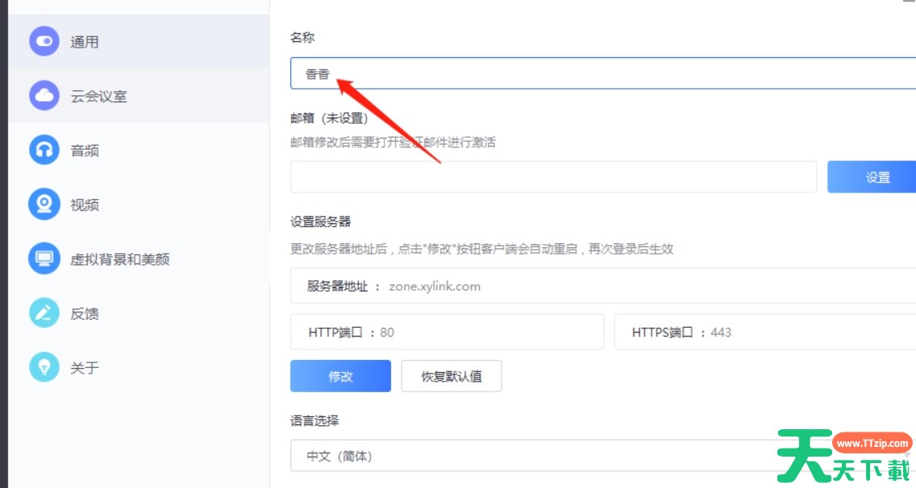Open the 音频 settings section
Screen dimensions: 916x488
tap(85, 151)
